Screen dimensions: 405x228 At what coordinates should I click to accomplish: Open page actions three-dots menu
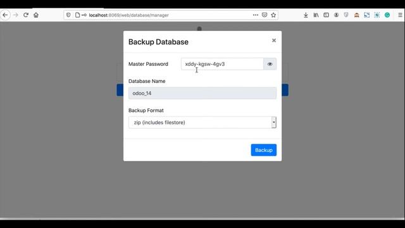point(256,15)
